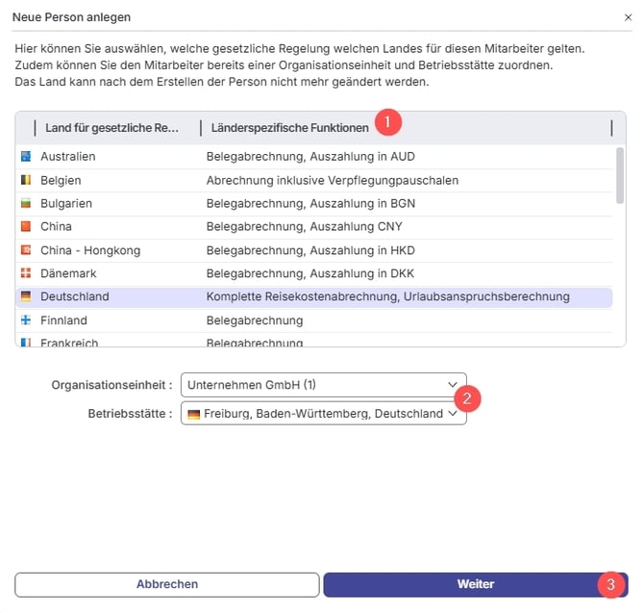Click the Hongkong flag icon
This screenshot has height=613, width=644.
tap(26, 250)
